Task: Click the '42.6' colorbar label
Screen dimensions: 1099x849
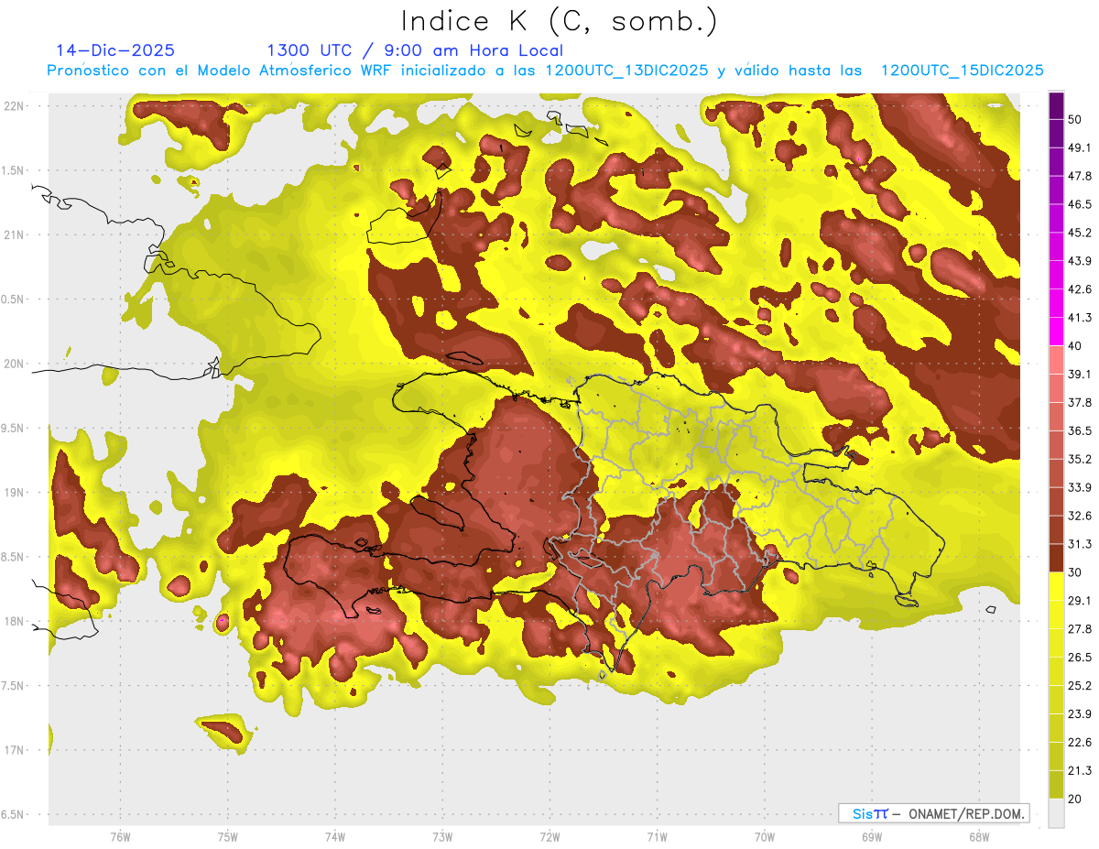Action: pyautogui.click(x=1080, y=289)
